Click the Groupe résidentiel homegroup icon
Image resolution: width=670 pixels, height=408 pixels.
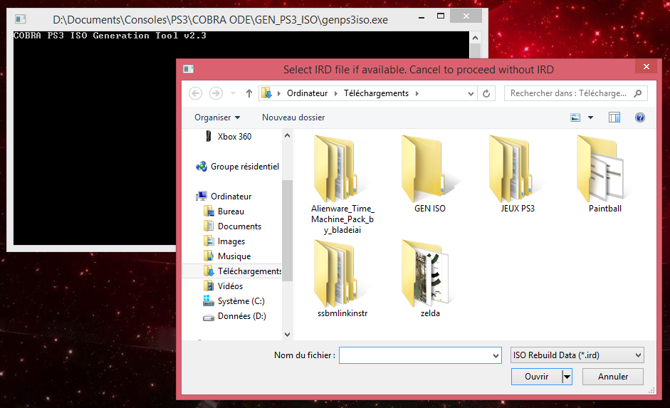point(201,167)
